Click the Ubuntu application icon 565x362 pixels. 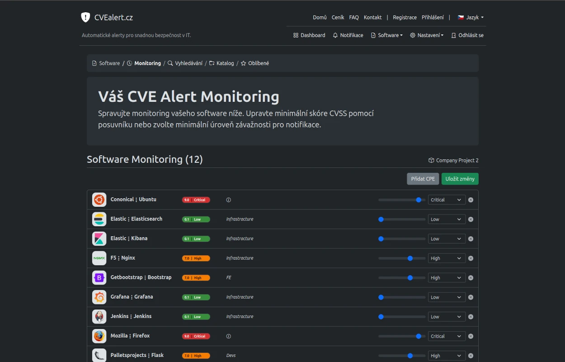99,199
